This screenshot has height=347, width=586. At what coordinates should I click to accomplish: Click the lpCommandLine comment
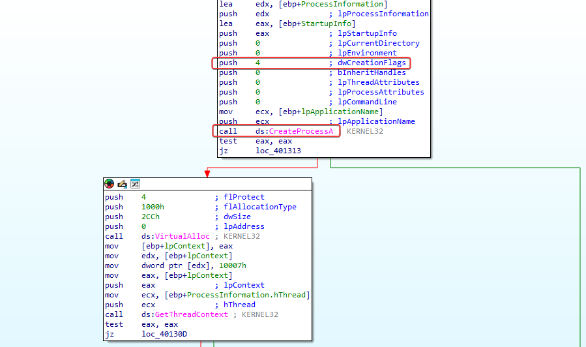point(367,102)
